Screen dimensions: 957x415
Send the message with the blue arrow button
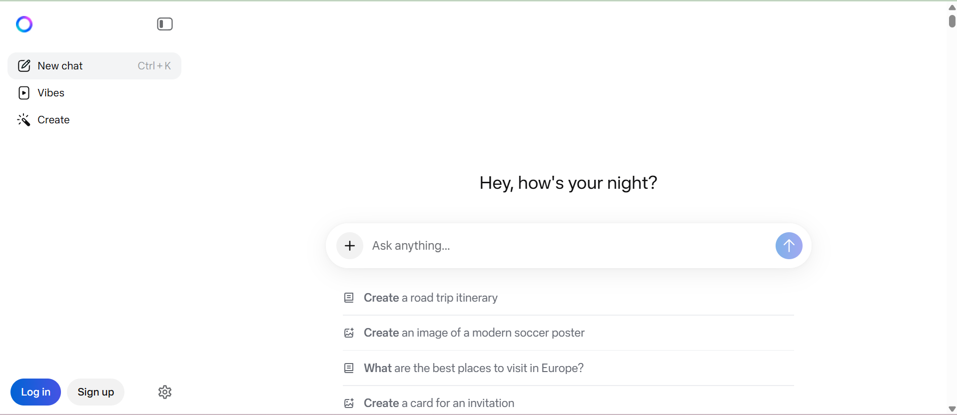(789, 246)
